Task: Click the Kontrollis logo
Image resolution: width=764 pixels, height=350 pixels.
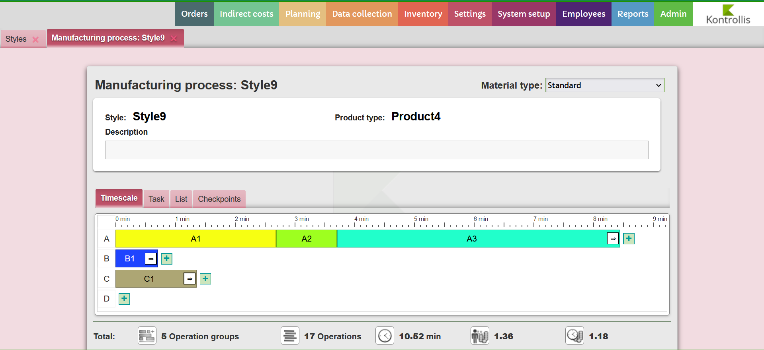Action: coord(728,14)
